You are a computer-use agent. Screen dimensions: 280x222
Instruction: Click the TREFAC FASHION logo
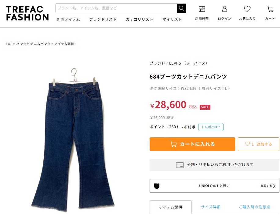tap(27, 13)
